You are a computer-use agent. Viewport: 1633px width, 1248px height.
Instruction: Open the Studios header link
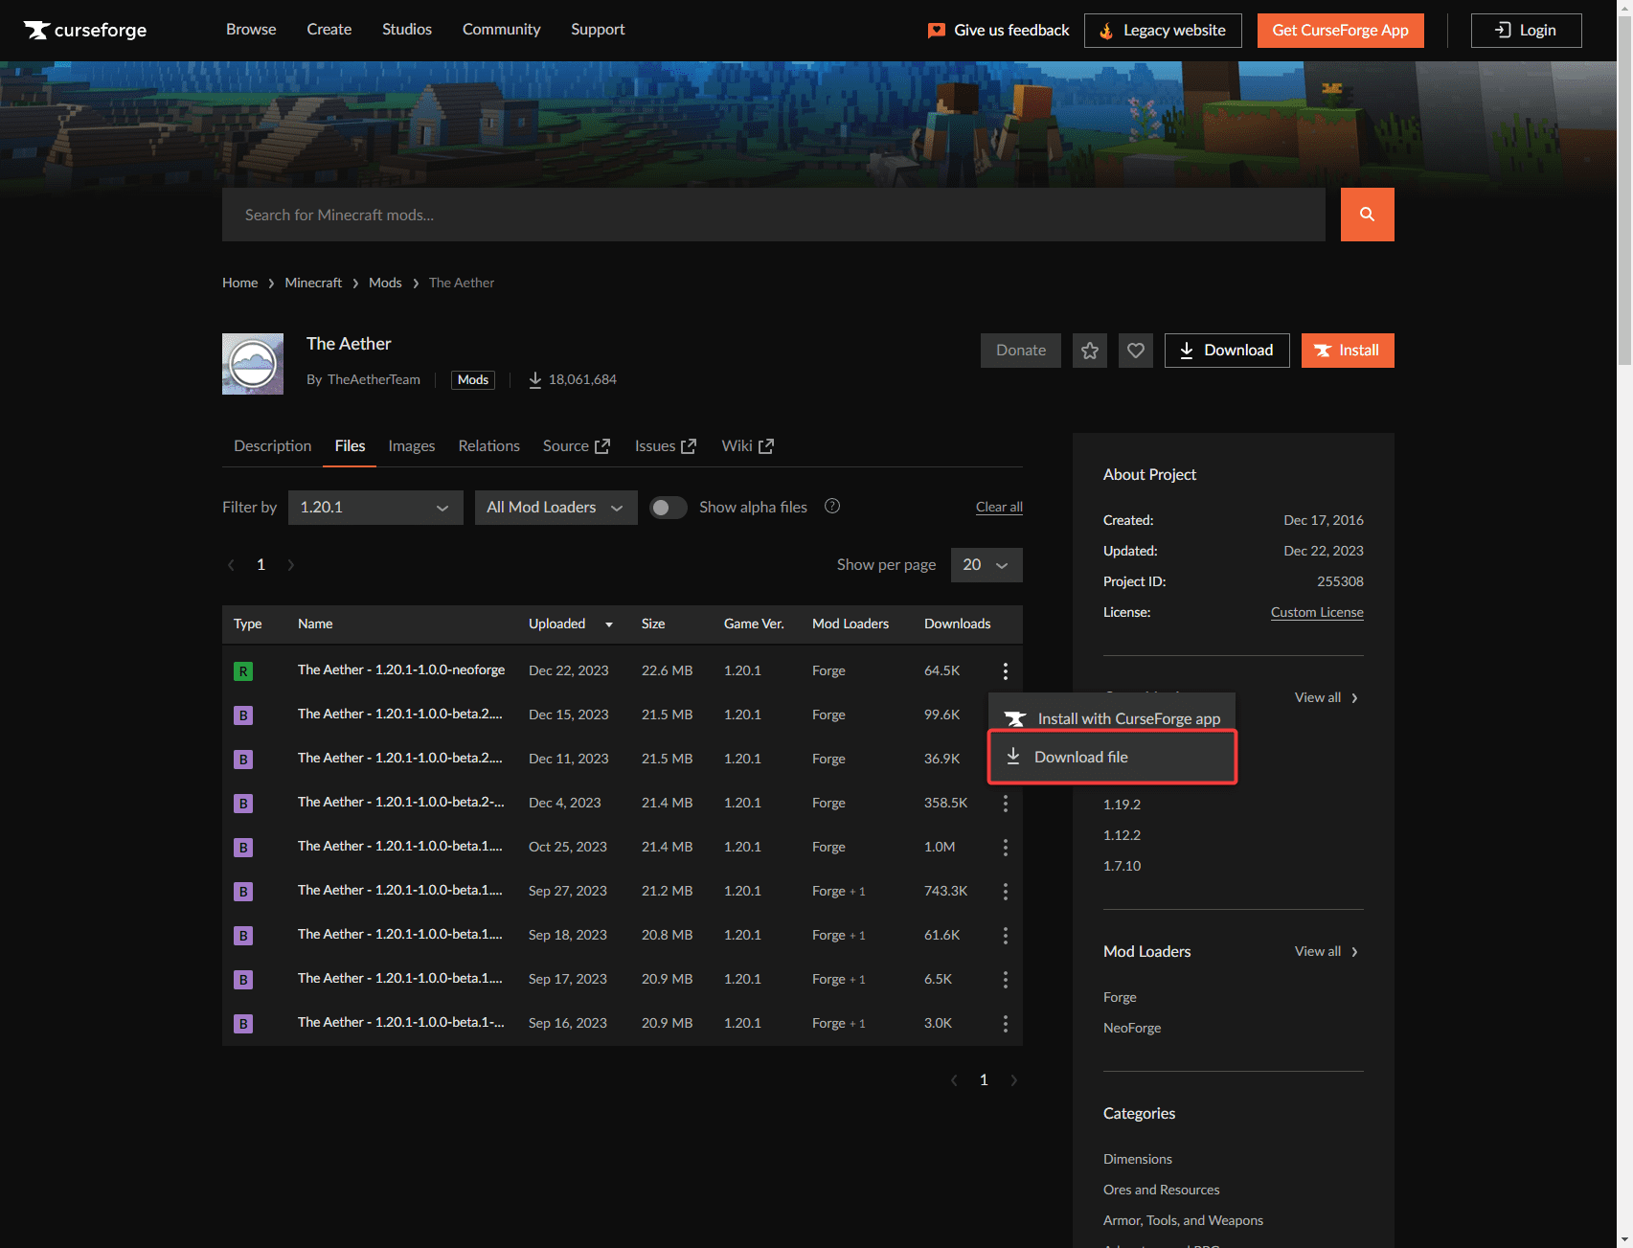click(407, 30)
